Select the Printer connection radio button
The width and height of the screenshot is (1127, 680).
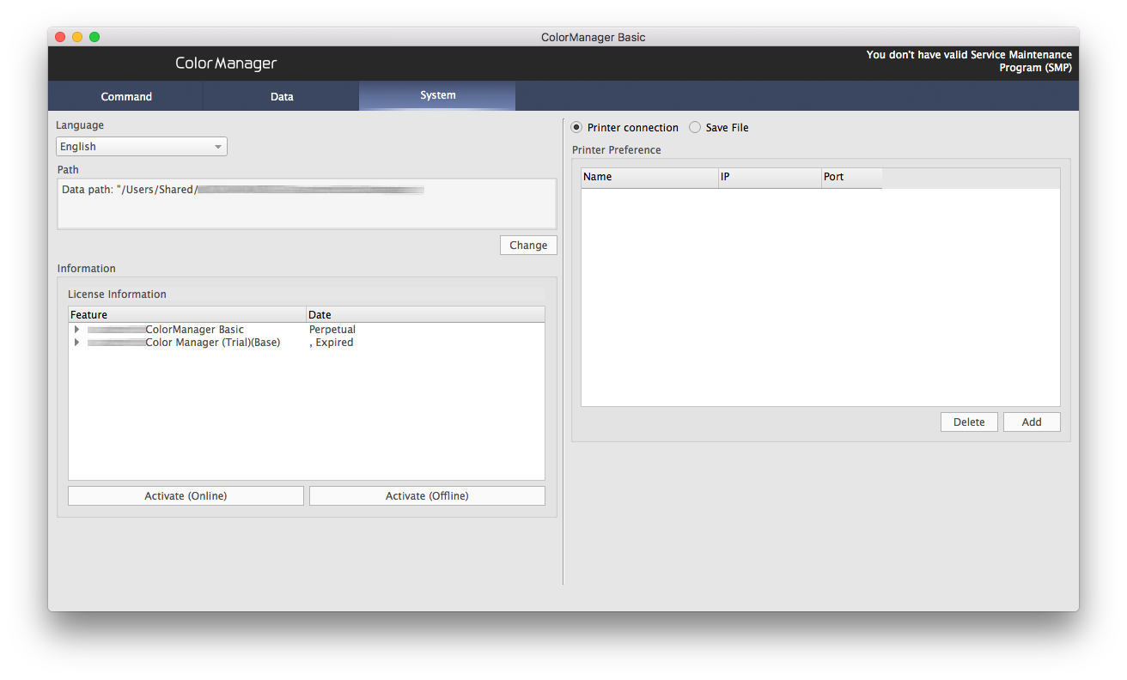[577, 128]
